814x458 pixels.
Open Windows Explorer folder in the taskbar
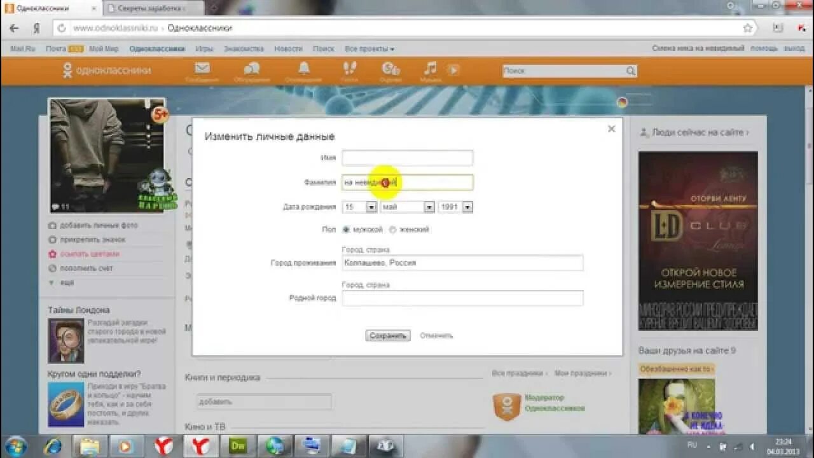(x=88, y=446)
